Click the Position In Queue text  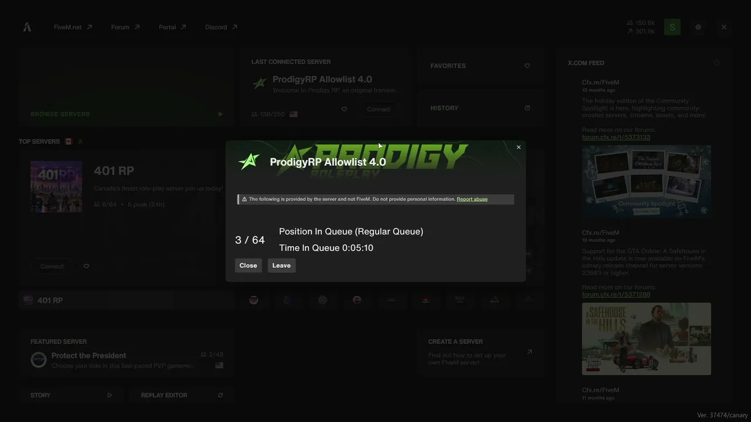coord(351,232)
